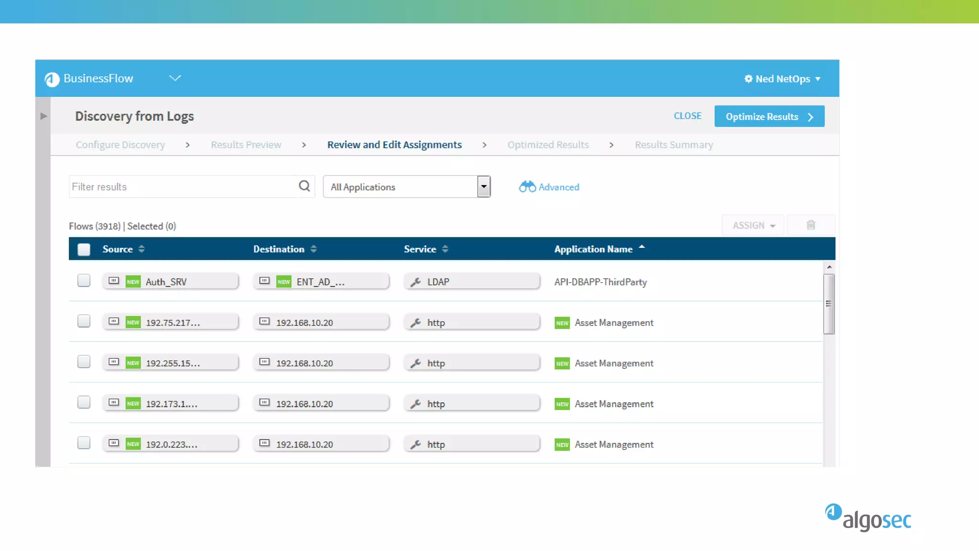This screenshot has width=979, height=551.
Task: Select the 192.75.217 flow row checkbox
Action: (x=84, y=321)
